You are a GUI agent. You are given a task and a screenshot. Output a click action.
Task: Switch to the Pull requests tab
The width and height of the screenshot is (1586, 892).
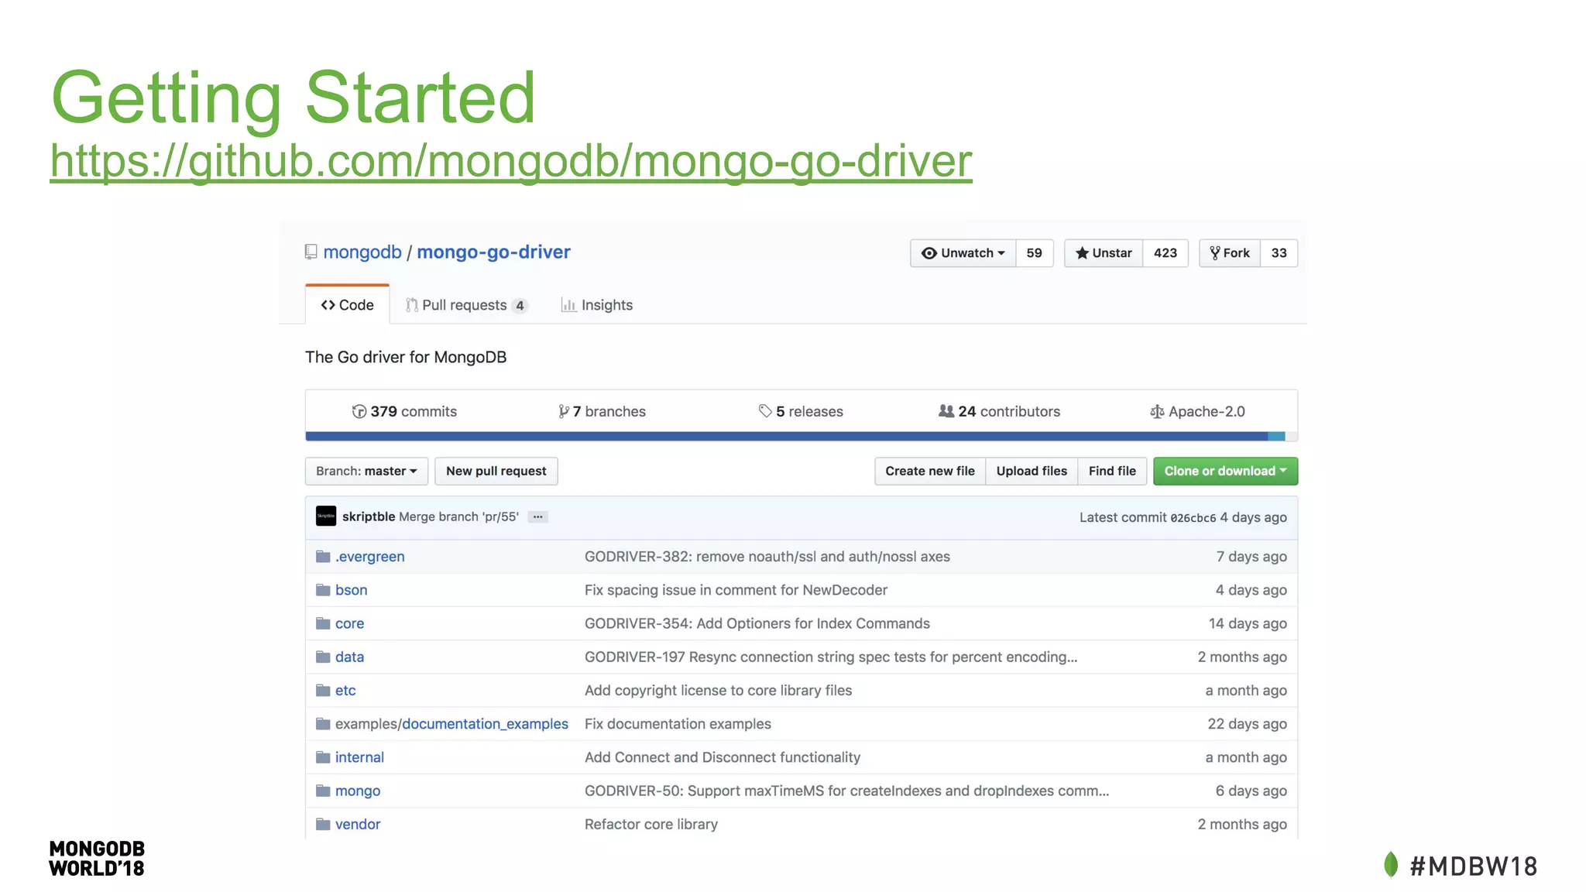click(466, 305)
